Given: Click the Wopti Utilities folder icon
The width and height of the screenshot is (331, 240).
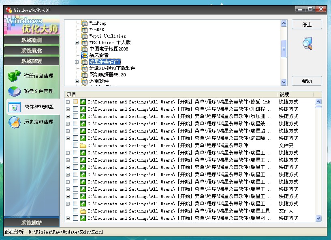Looking at the screenshot, I should pos(84,36).
